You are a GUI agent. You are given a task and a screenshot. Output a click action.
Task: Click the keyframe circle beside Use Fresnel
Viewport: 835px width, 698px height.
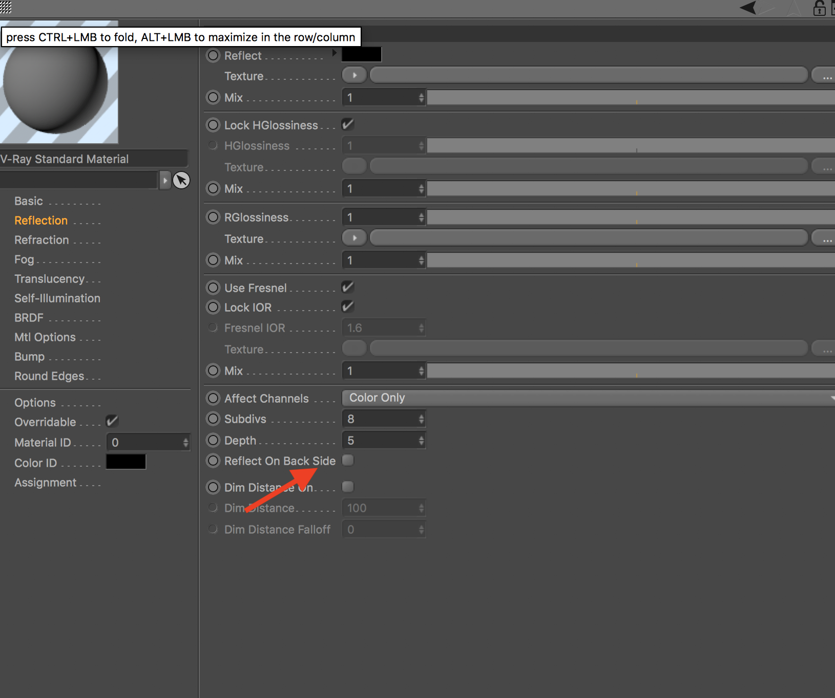click(213, 288)
